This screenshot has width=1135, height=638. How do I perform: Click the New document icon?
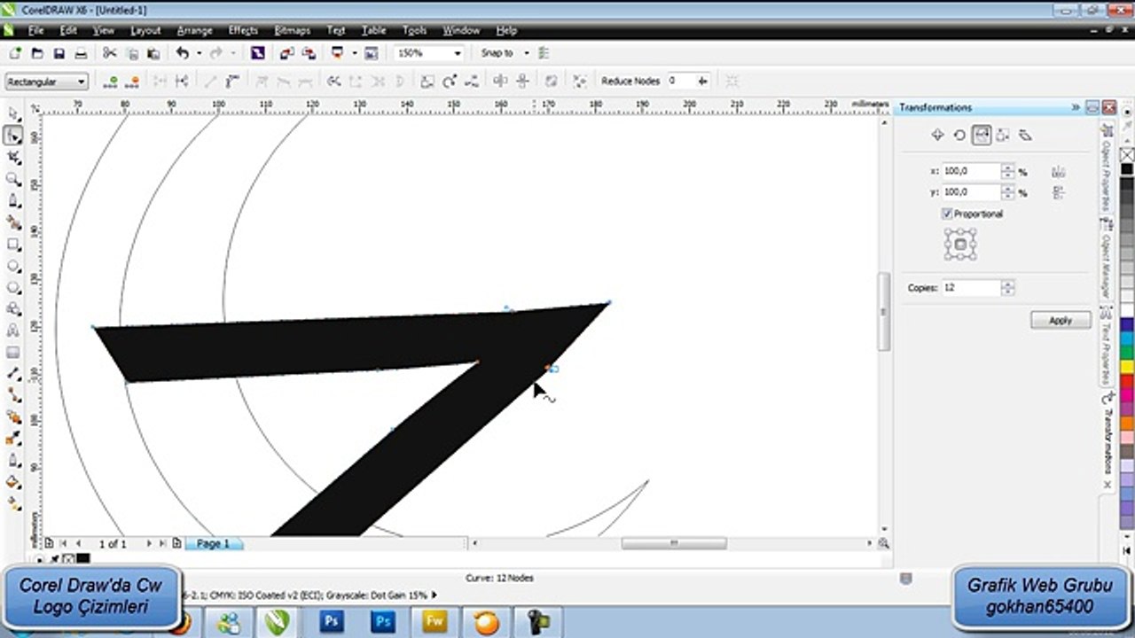tap(15, 53)
